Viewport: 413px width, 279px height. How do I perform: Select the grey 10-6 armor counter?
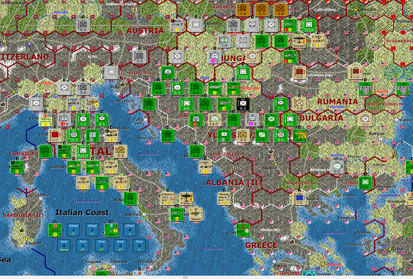111,73
